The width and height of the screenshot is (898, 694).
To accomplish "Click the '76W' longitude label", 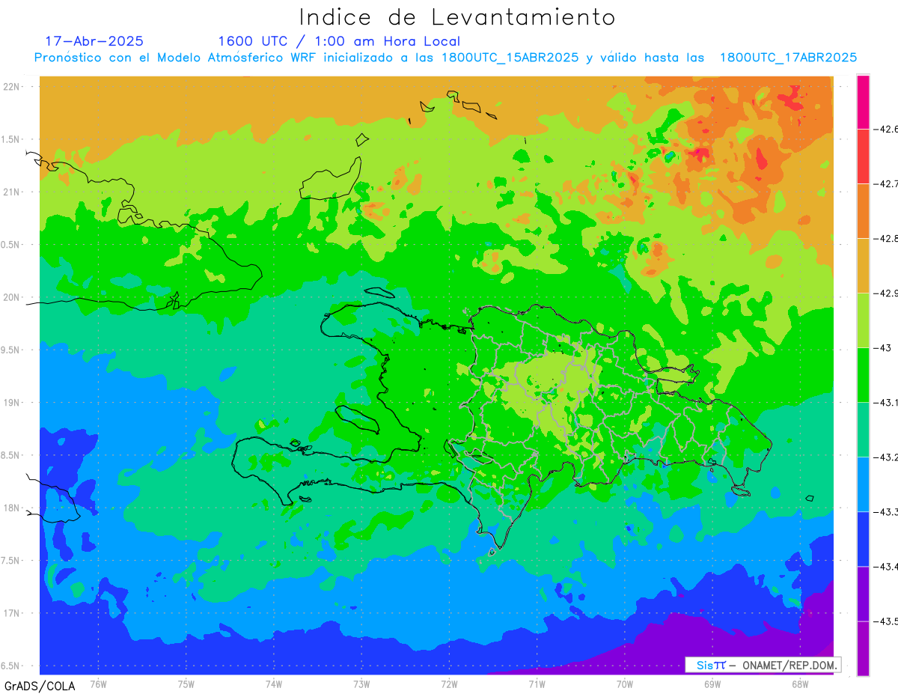I will 98,684.
